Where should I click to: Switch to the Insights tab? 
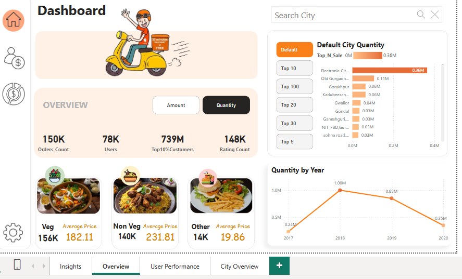point(70,266)
